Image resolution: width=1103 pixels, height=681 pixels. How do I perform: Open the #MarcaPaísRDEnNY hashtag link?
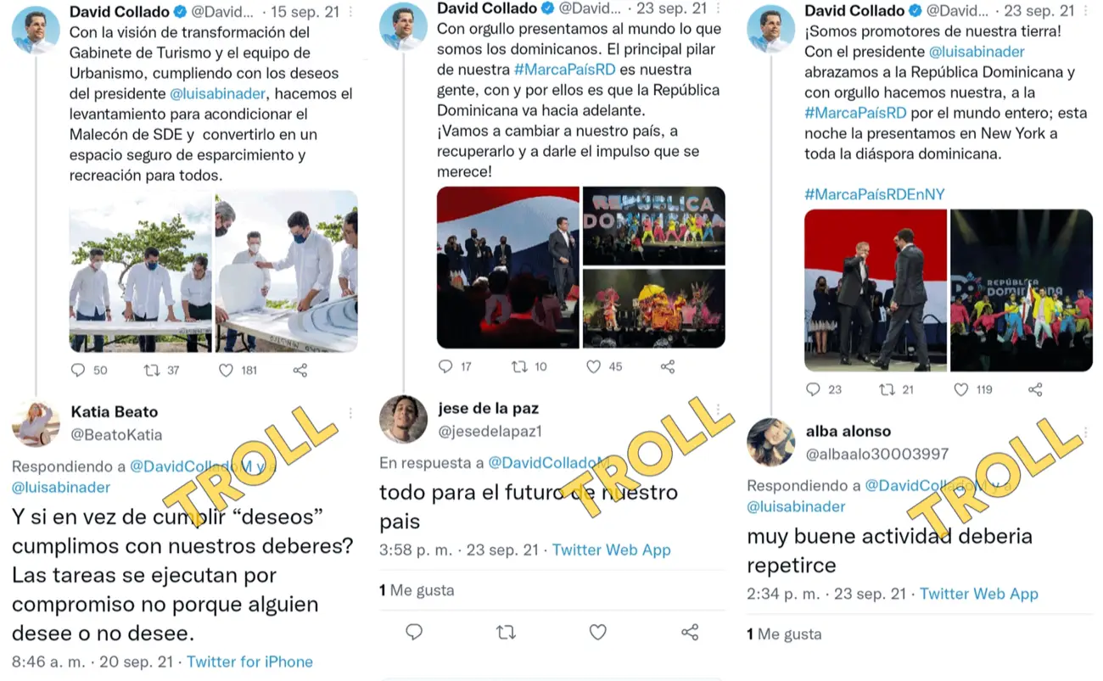pyautogui.click(x=875, y=194)
